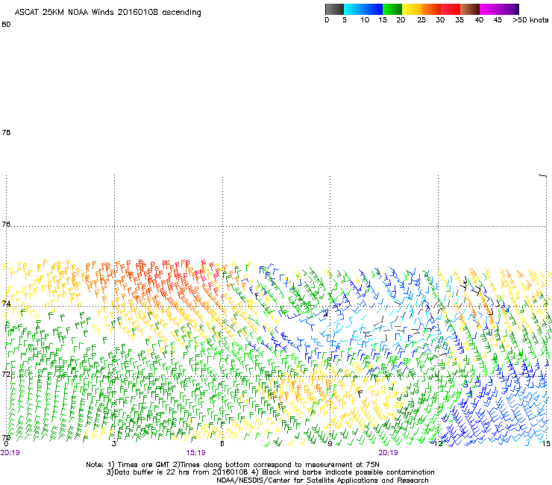Click the latitude '76' axis label
The height and width of the screenshot is (485, 552).
click(6, 224)
